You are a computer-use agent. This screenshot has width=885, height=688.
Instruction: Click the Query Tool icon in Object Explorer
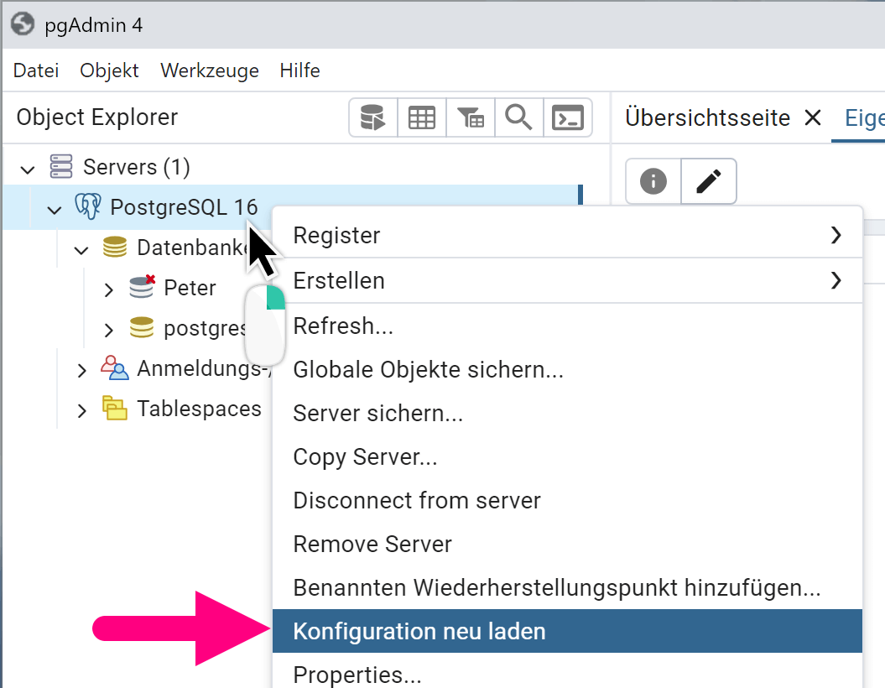point(372,118)
